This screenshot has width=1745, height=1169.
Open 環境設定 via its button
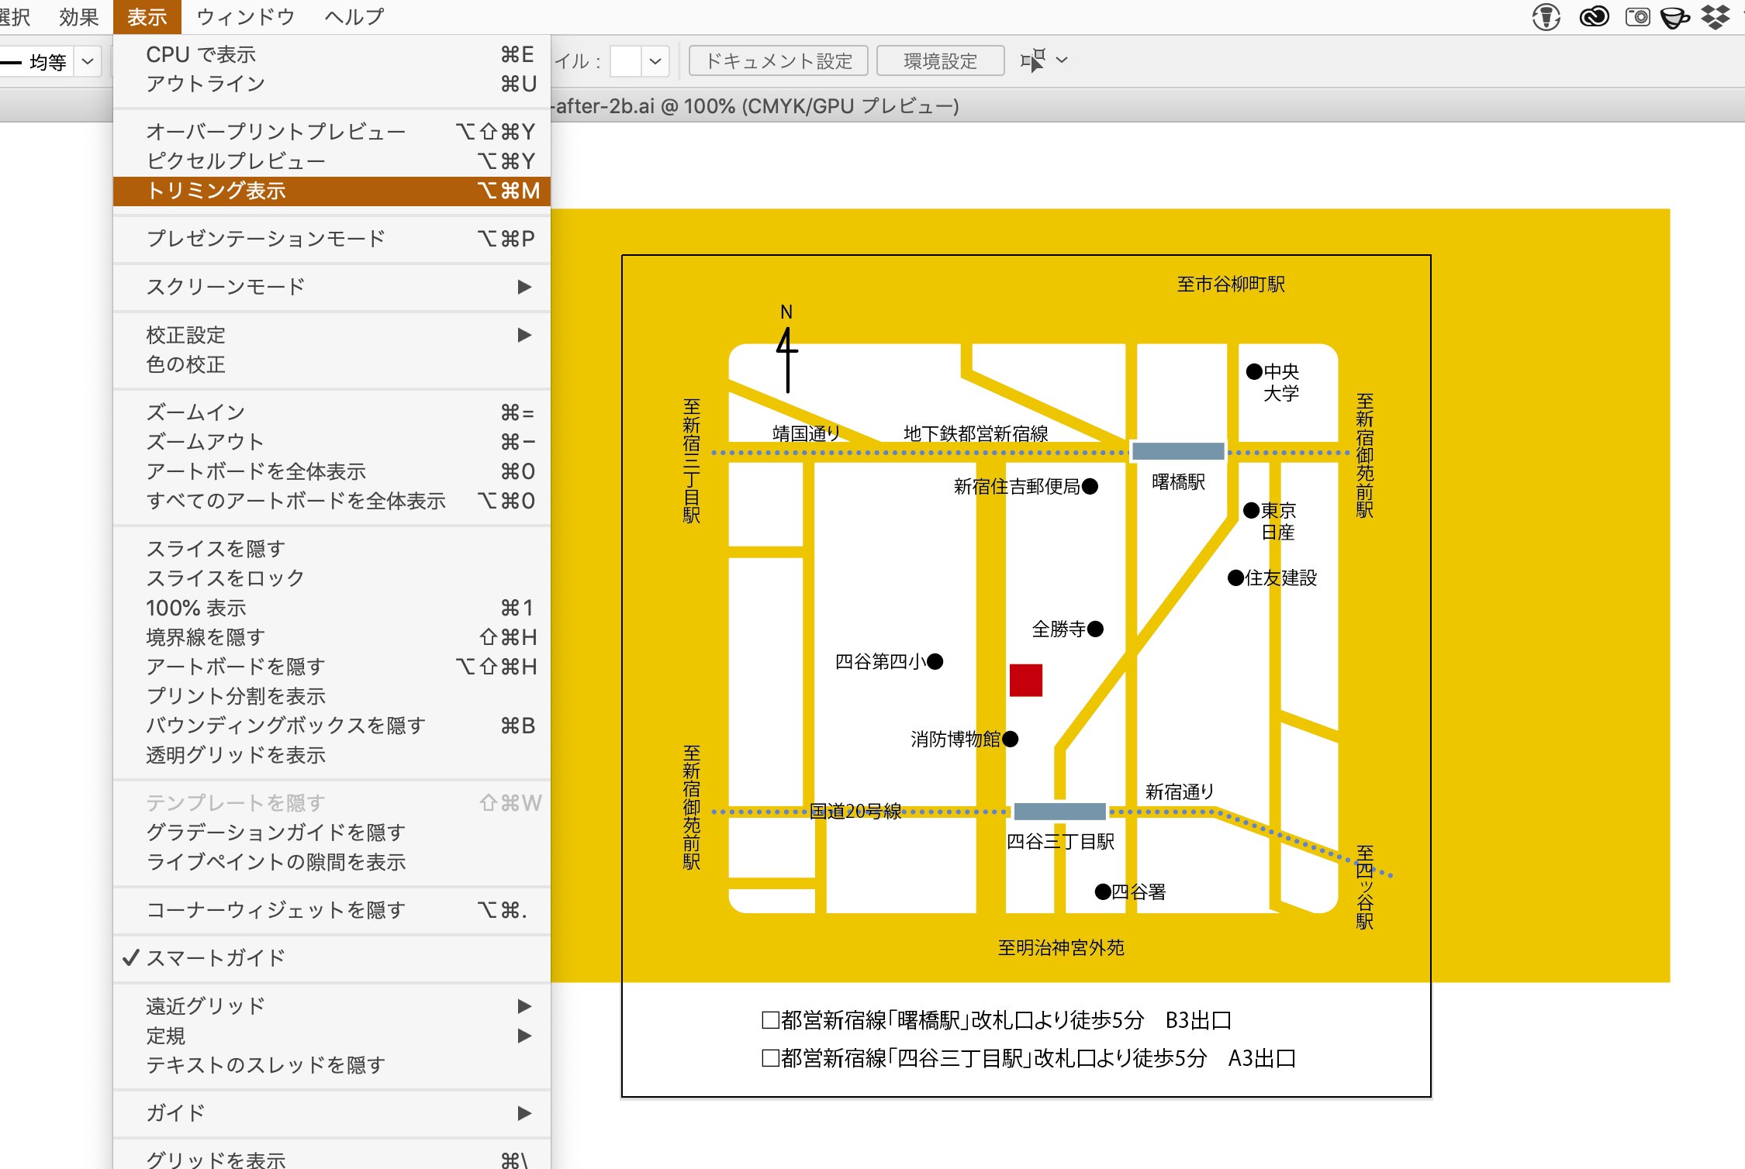click(x=940, y=60)
